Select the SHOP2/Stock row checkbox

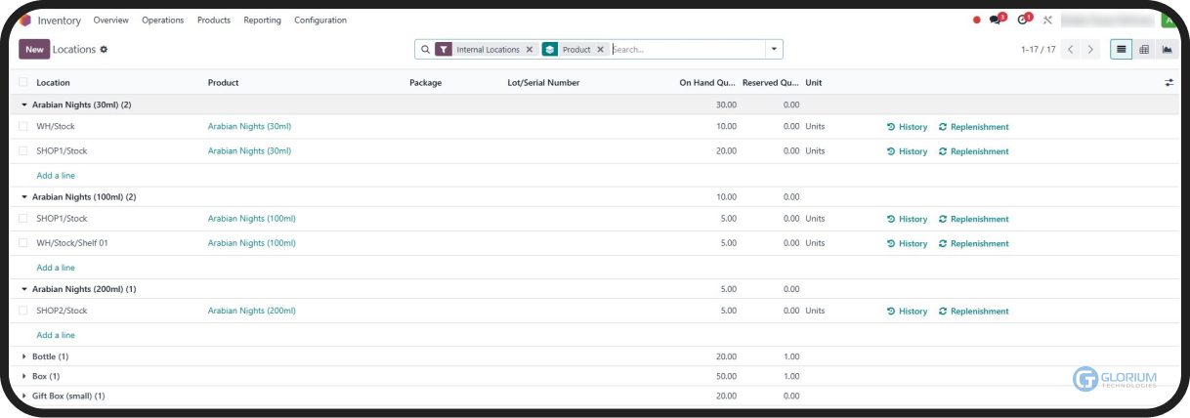[23, 311]
